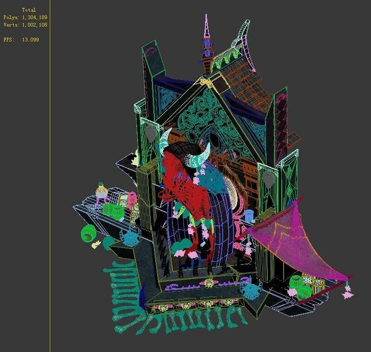Select the Polys count 1,304,189
Viewport: 371px width, 352px height.
tap(35, 17)
